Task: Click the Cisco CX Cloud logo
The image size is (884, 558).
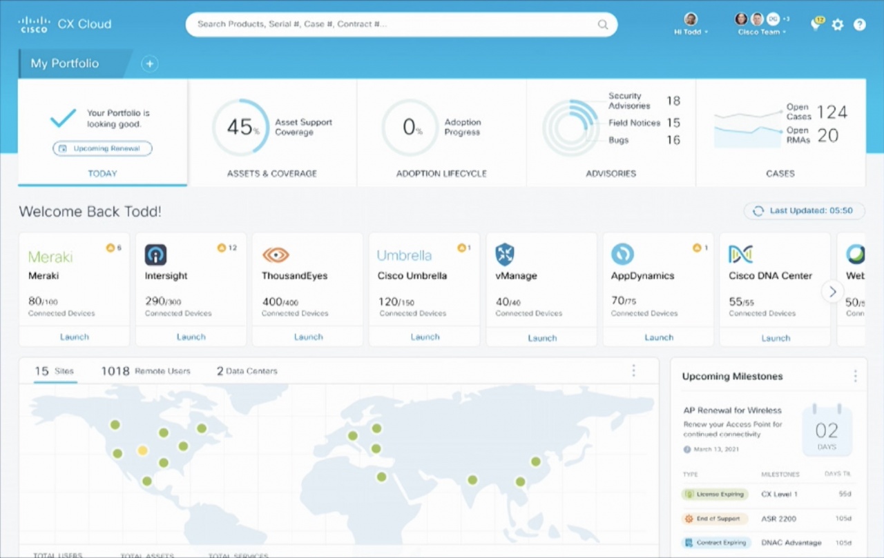Action: [65, 24]
